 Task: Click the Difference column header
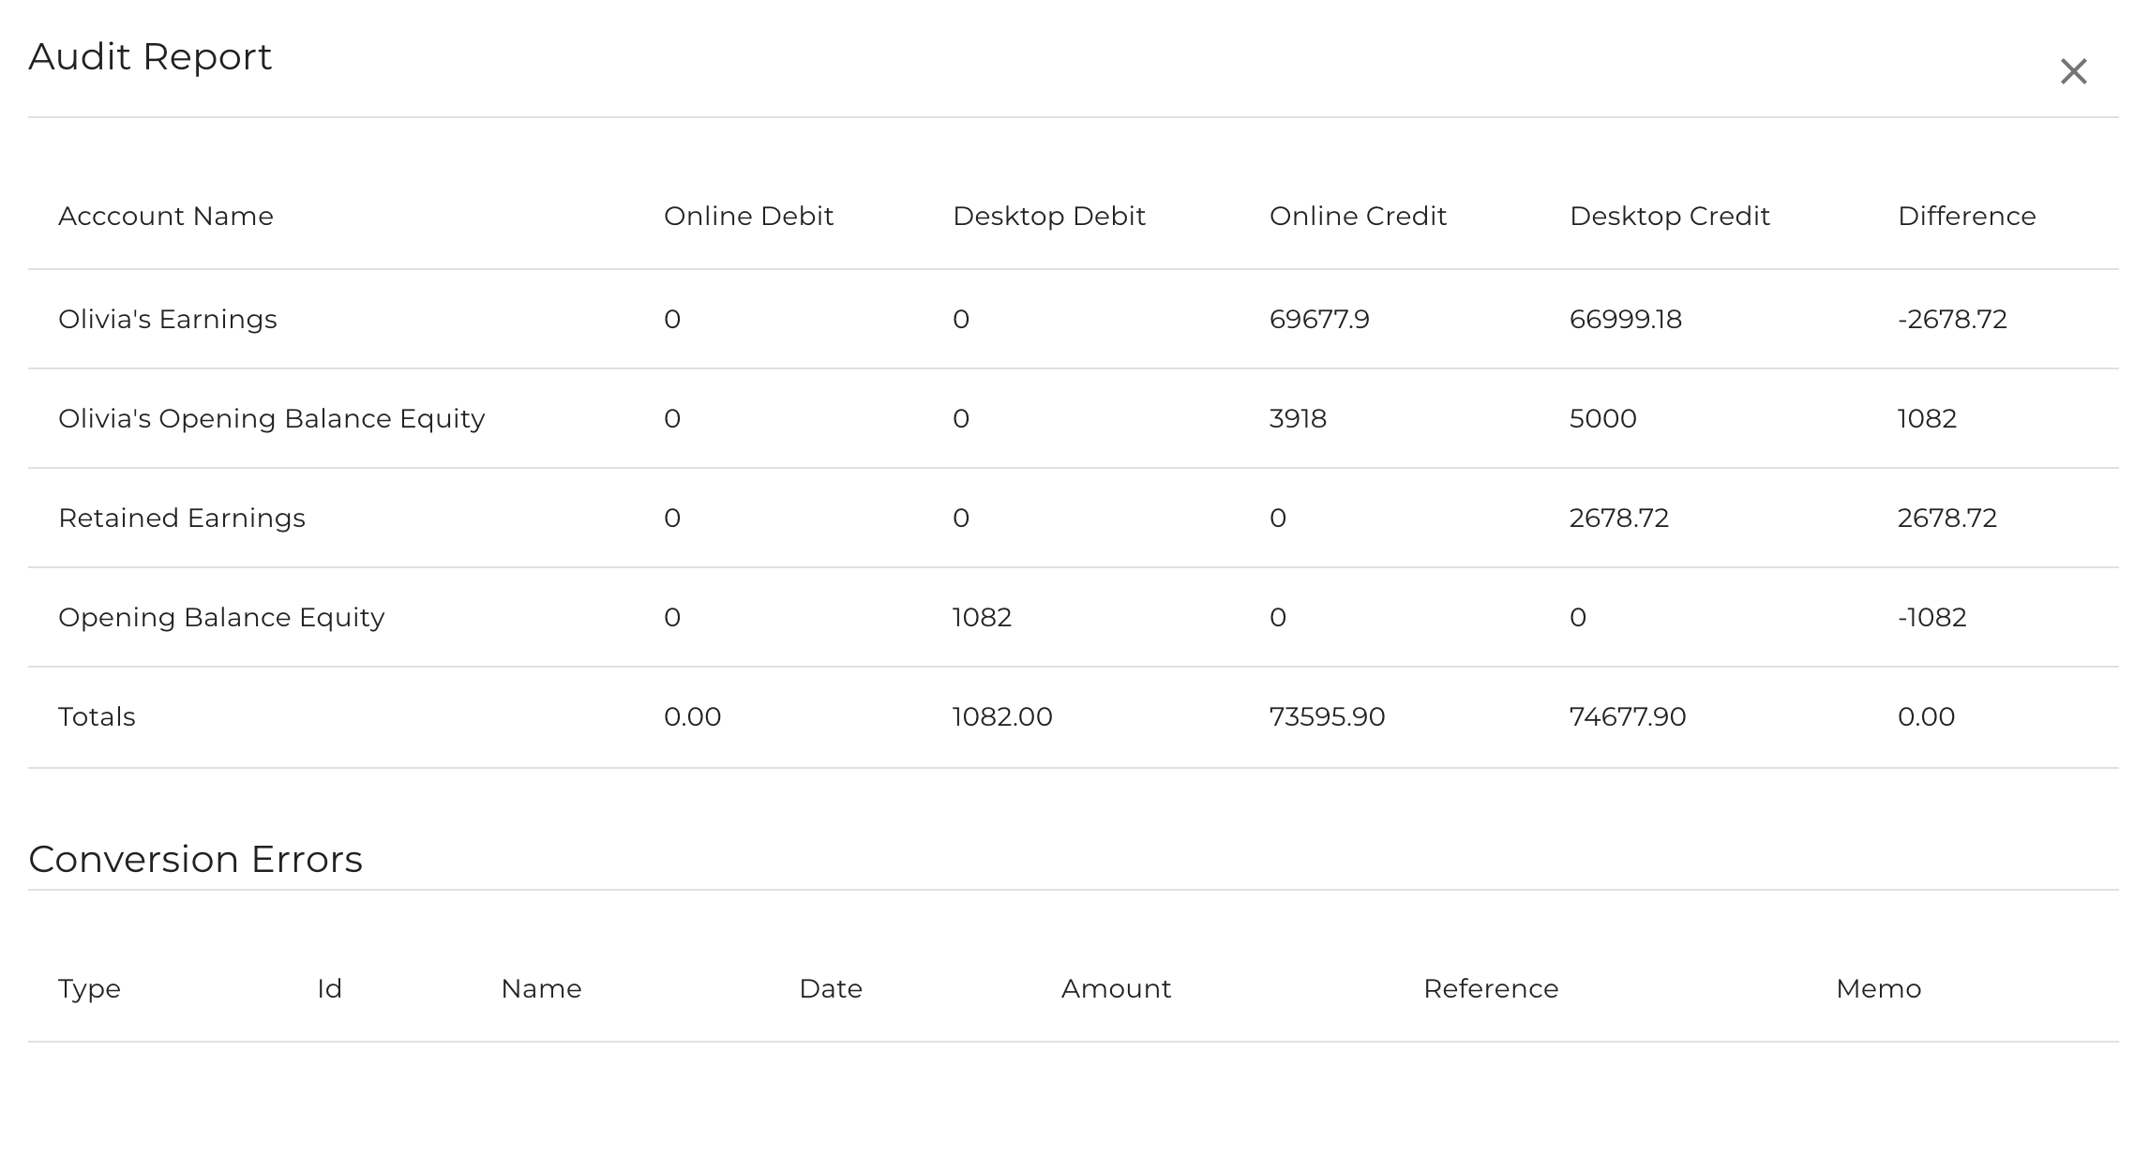coord(1967,217)
